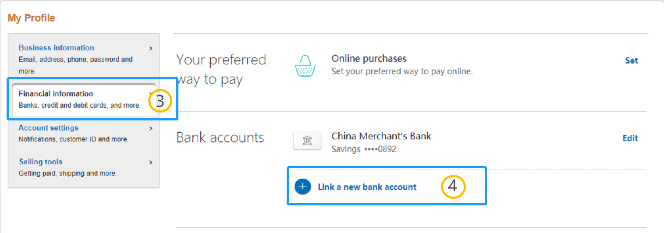Image resolution: width=664 pixels, height=233 pixels.
Task: Click Set for Online purchases
Action: click(631, 61)
